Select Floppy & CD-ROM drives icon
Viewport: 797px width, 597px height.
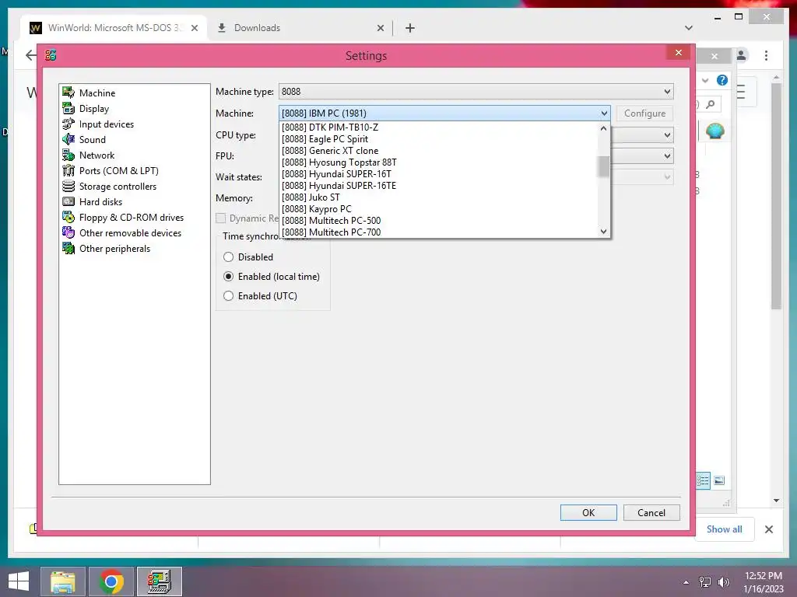(68, 218)
